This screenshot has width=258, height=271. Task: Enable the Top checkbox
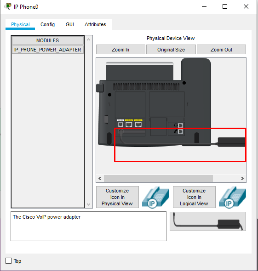[x=8, y=260]
